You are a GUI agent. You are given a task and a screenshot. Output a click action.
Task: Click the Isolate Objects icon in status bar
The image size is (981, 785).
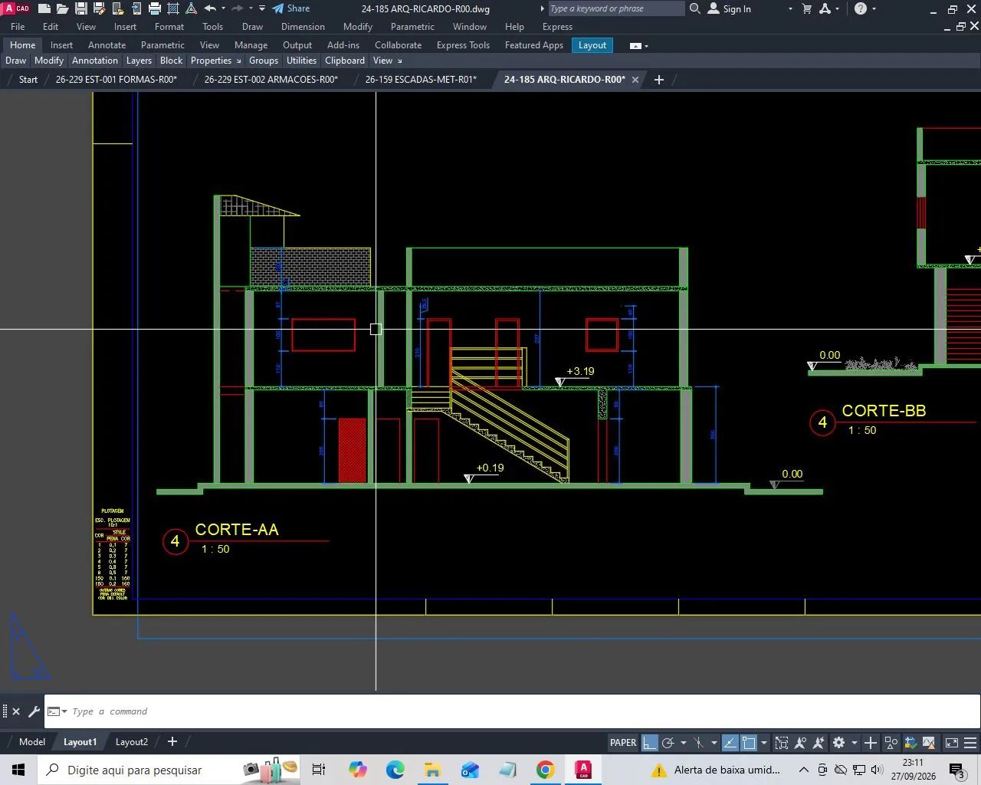tap(891, 742)
